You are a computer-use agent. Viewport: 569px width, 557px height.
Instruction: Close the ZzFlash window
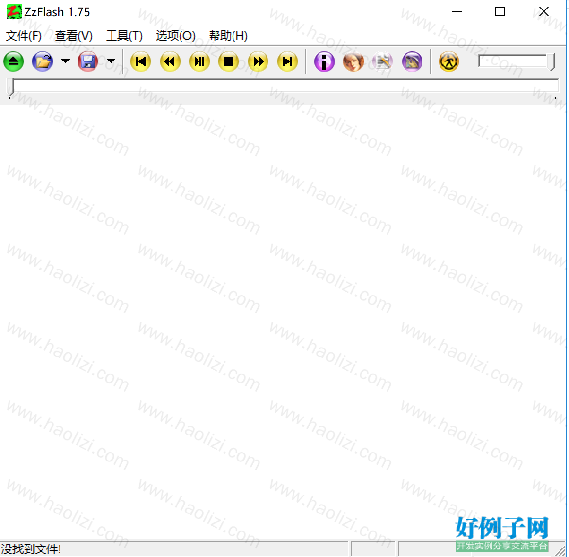(x=543, y=12)
